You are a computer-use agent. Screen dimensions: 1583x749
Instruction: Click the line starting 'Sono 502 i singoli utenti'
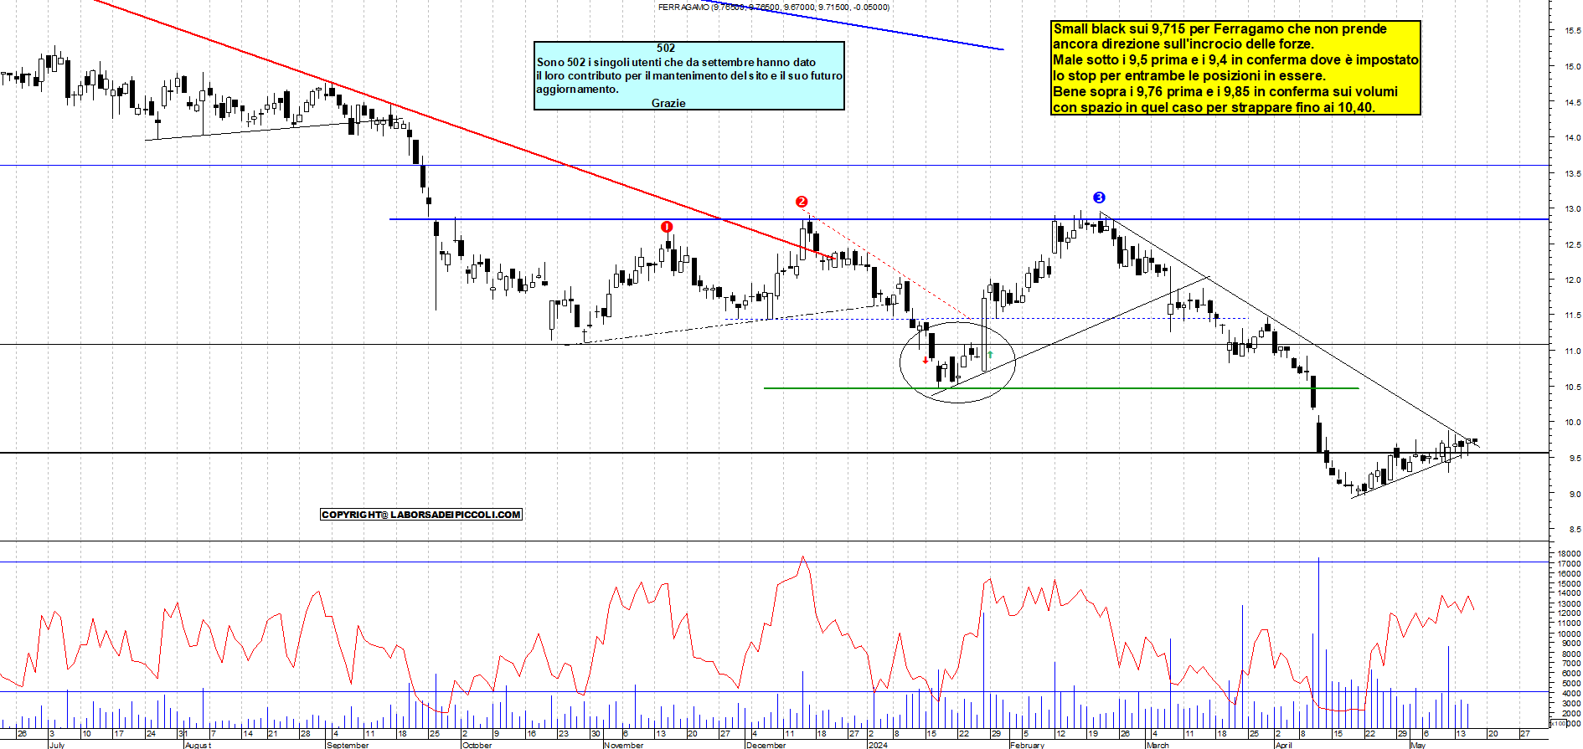(x=676, y=62)
